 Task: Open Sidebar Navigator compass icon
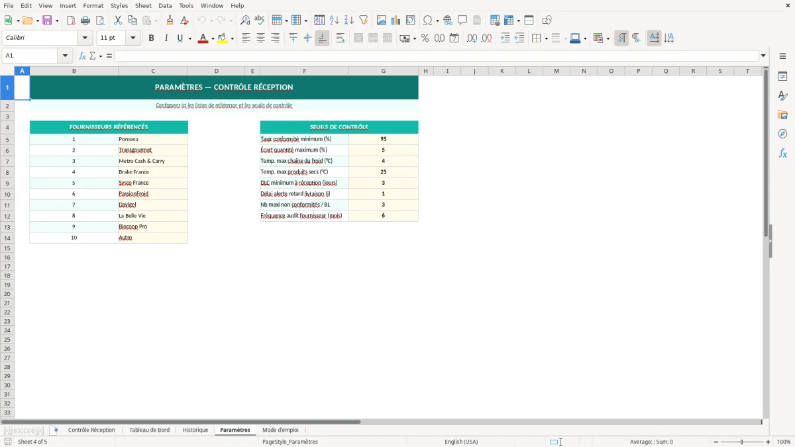click(x=782, y=134)
